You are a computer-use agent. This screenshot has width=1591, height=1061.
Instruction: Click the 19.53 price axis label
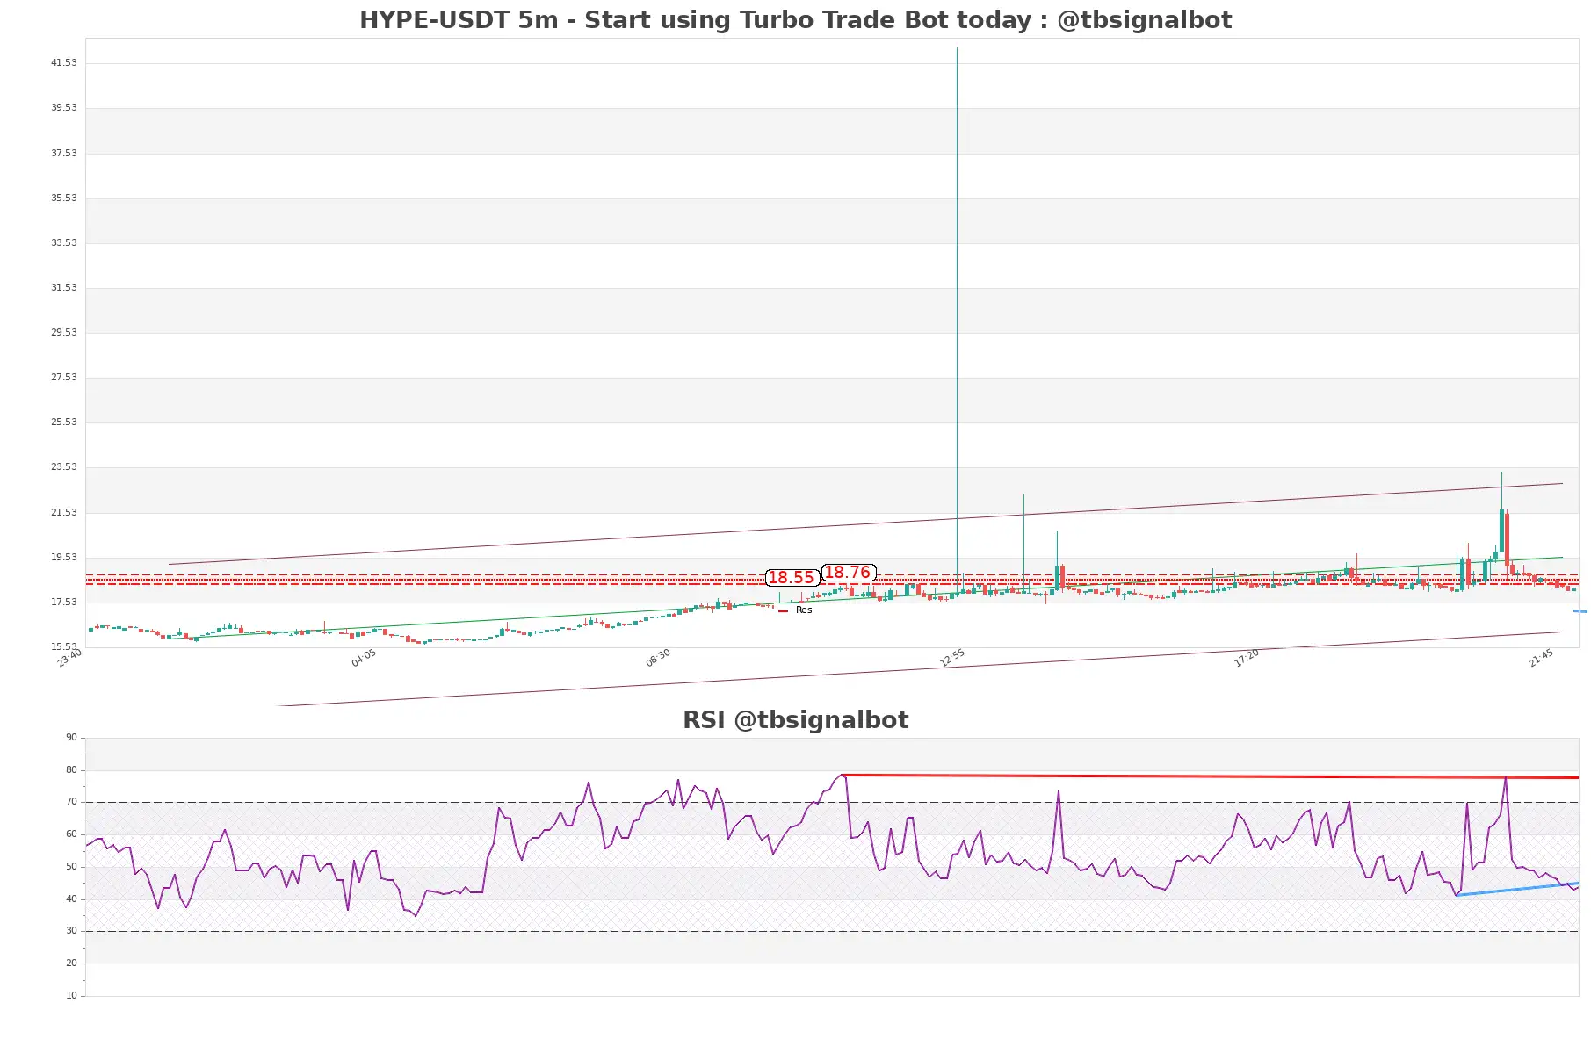[x=63, y=558]
